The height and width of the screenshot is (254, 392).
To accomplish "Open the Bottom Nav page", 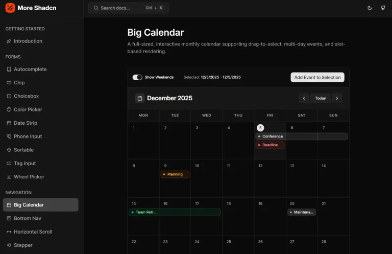I will click(x=41, y=218).
